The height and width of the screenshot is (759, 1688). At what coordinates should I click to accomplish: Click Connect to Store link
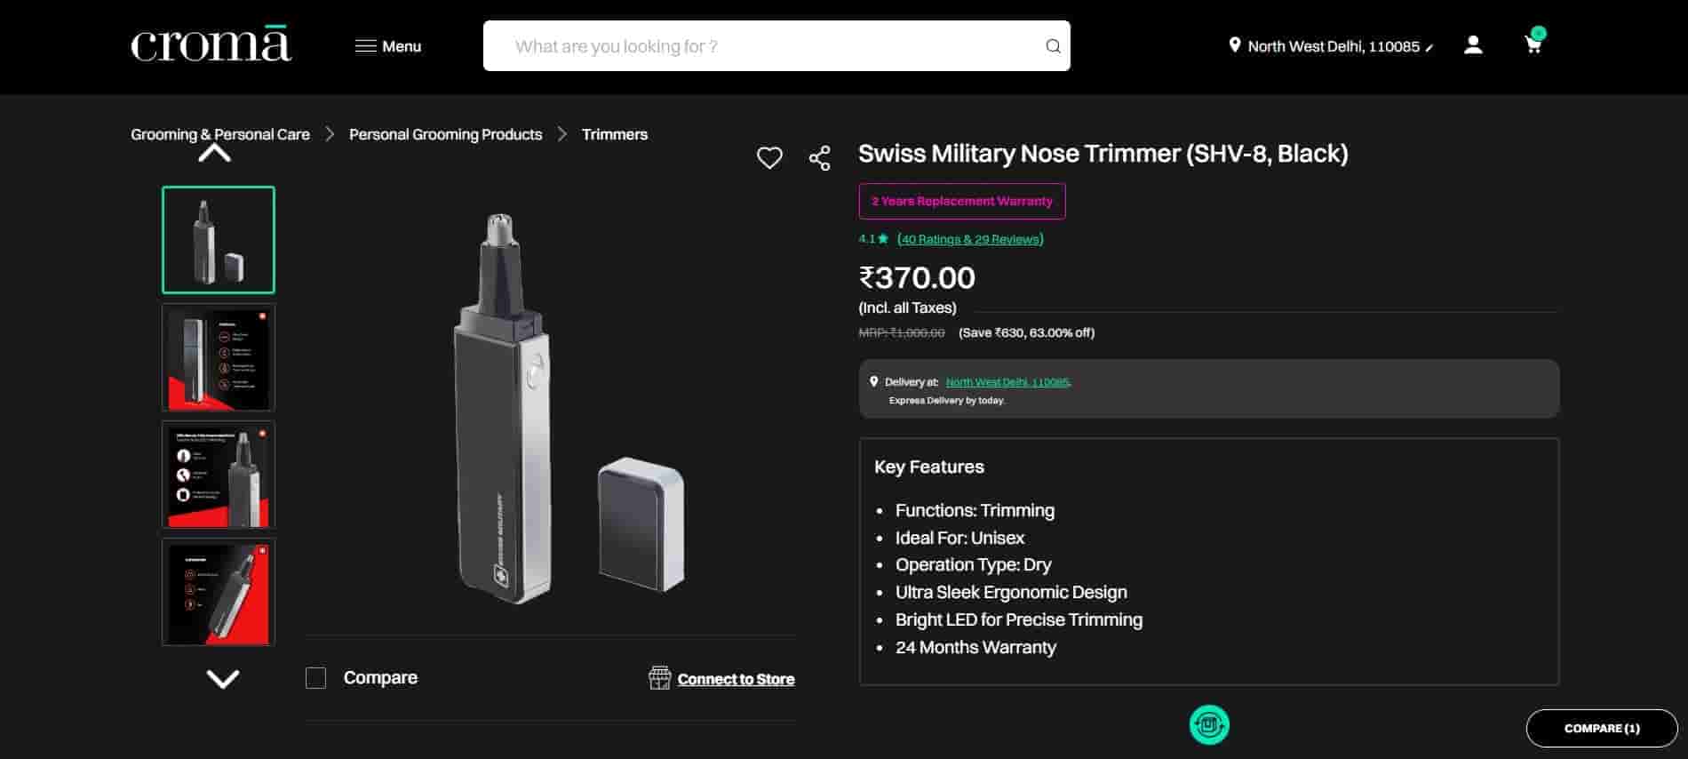tap(735, 679)
